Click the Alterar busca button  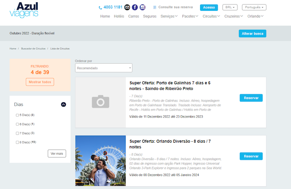pyautogui.click(x=252, y=33)
